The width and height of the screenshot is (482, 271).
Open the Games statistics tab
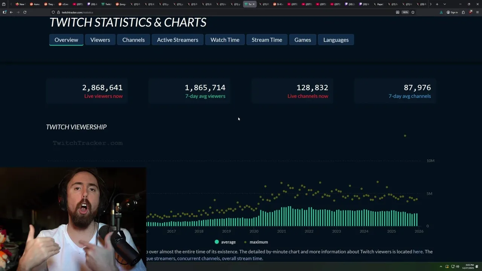coord(303,40)
